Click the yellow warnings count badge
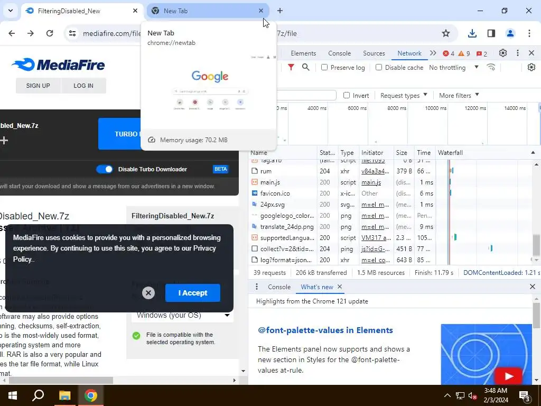 click(x=464, y=53)
